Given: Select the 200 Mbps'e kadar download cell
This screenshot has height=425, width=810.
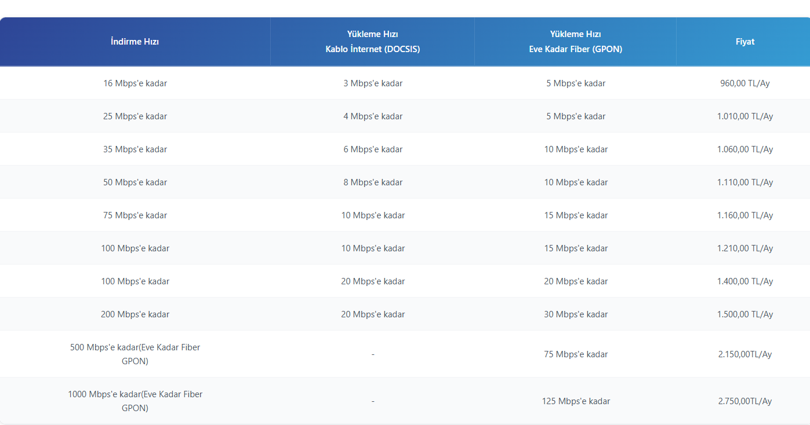Looking at the screenshot, I should [135, 314].
